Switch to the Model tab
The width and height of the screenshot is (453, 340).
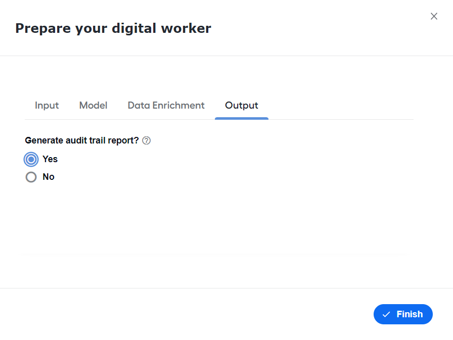point(93,106)
